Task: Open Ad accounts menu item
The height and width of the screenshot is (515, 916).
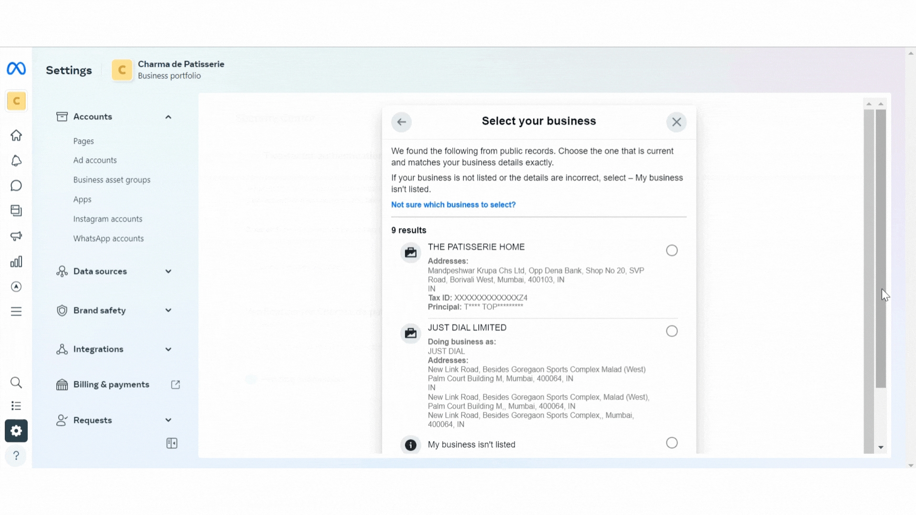Action: coord(95,160)
